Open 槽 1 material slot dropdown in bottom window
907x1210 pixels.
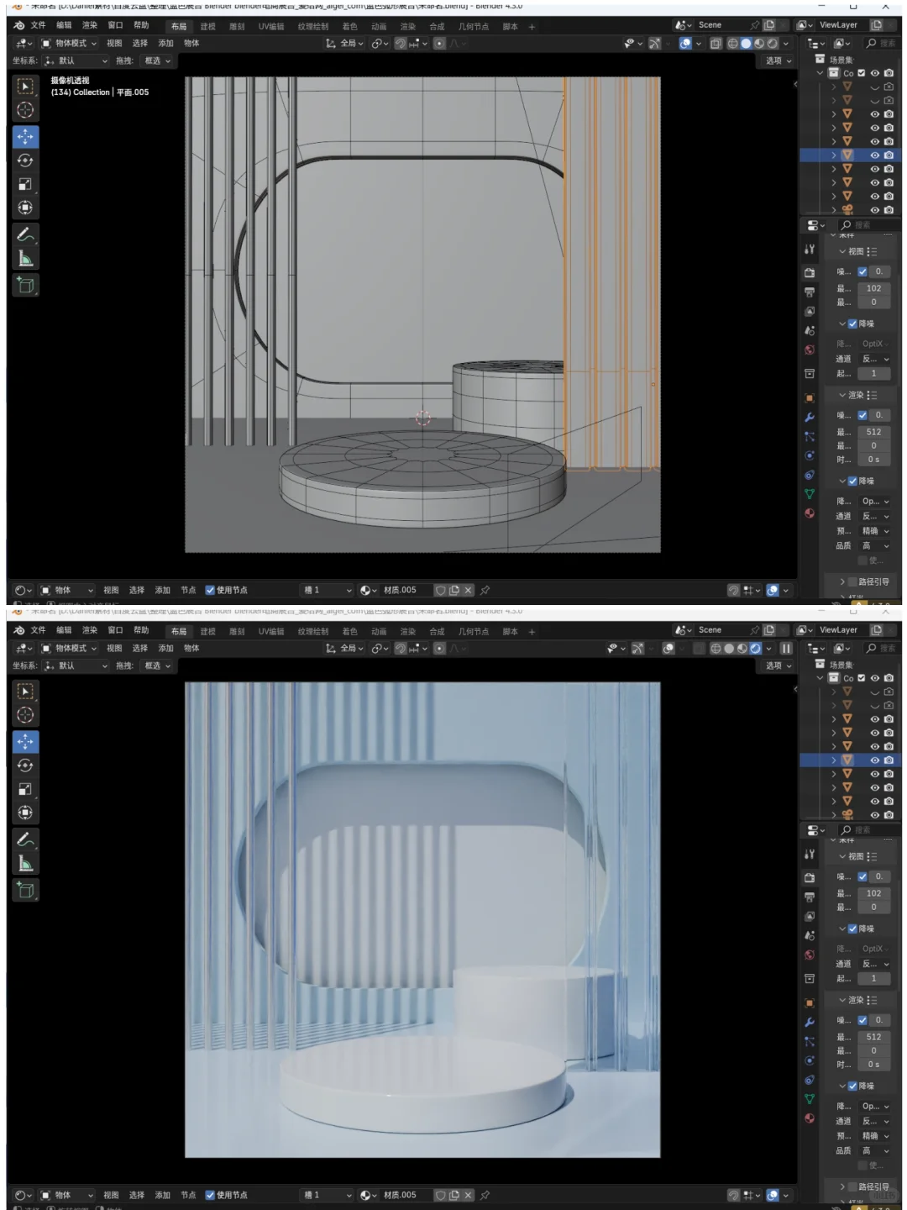(x=328, y=1195)
